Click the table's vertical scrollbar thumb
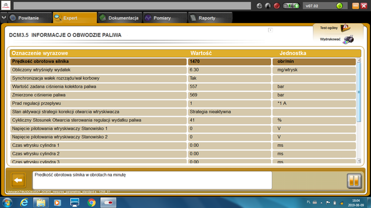The width and height of the screenshot is (371, 208). [359, 92]
